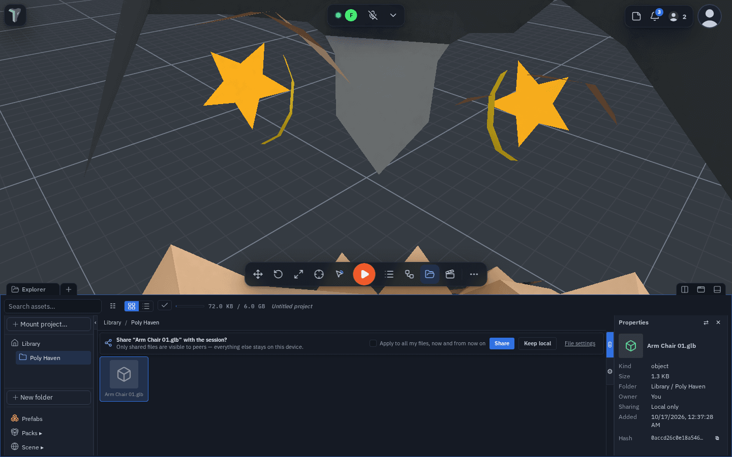Viewport: 732px width, 457px height.
Task: Open the node graph hierarchy icon
Action: tap(409, 274)
